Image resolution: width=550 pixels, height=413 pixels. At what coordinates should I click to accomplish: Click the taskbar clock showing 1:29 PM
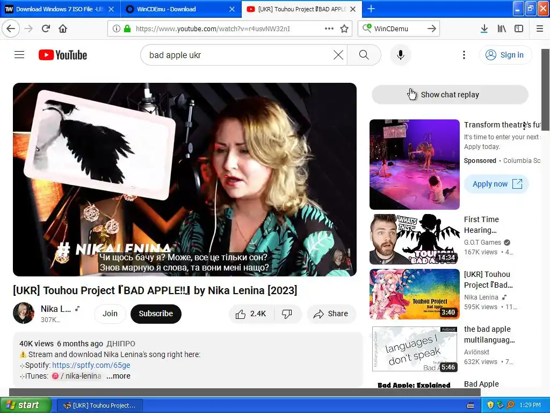530,405
